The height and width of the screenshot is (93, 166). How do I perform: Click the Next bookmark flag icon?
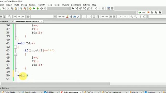[156, 13]
